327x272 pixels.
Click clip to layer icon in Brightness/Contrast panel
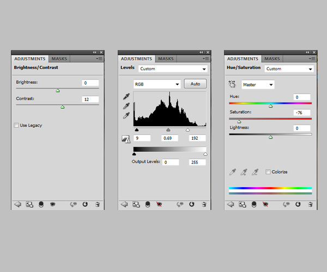click(41, 205)
